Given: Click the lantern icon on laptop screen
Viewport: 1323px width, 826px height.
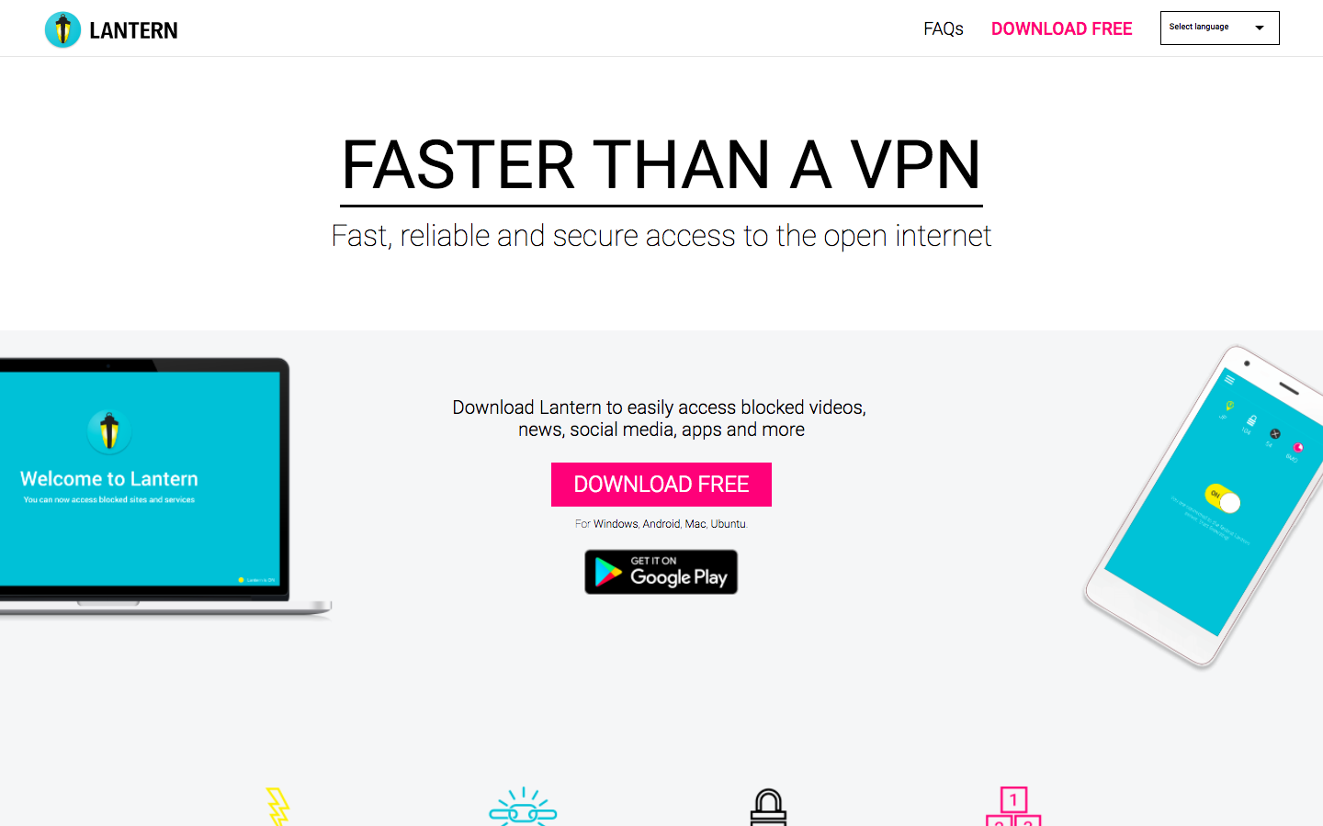Looking at the screenshot, I should tap(109, 431).
